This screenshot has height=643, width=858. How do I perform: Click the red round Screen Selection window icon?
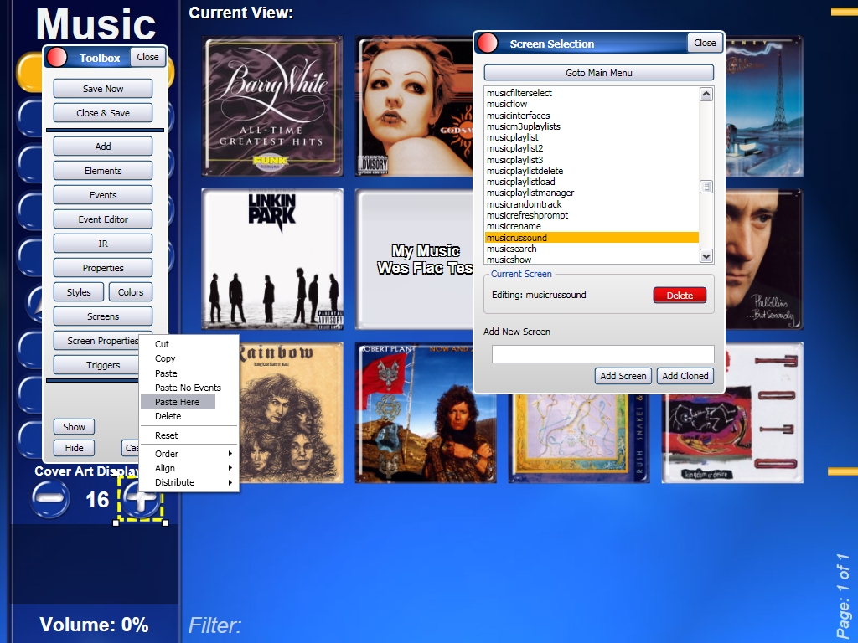click(487, 43)
